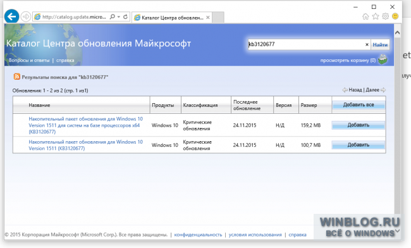Click the 100,7 MB size cell

click(x=310, y=145)
